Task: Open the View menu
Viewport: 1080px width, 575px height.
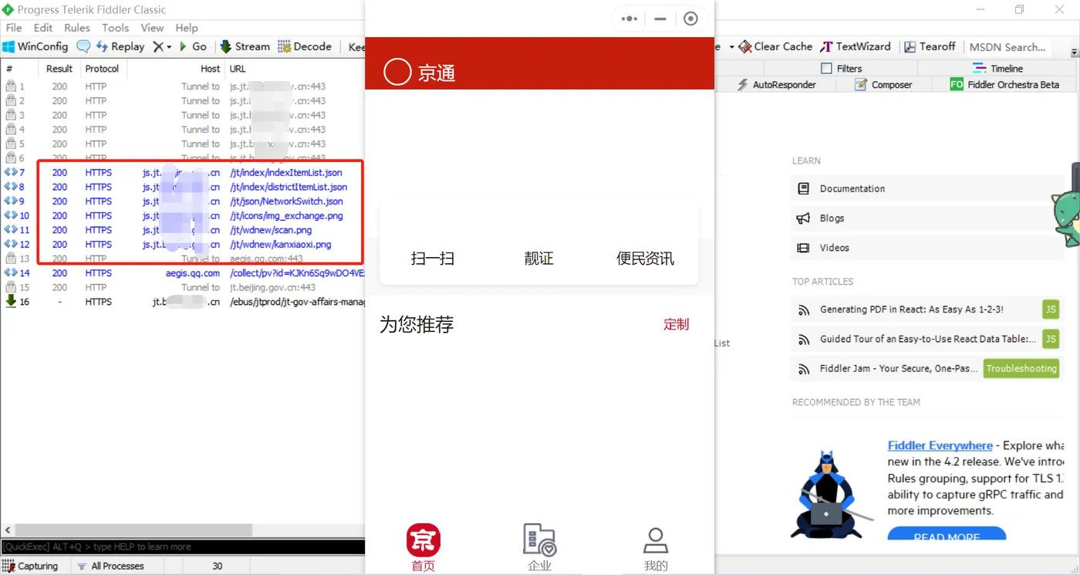Action: (x=152, y=28)
